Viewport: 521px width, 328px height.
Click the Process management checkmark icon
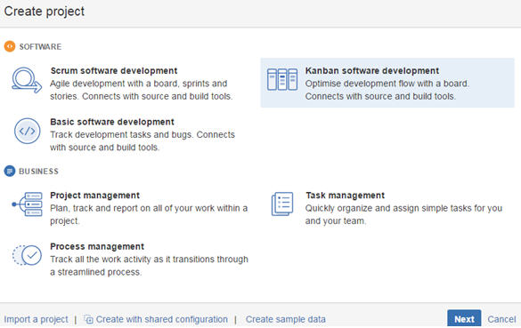28,255
